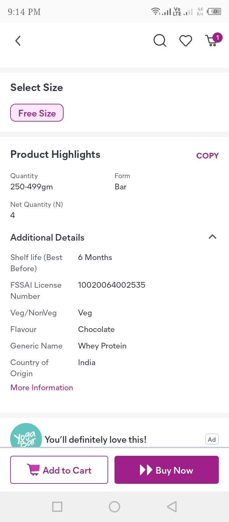Go back using the top-left arrow
The width and height of the screenshot is (229, 522).
(x=18, y=41)
